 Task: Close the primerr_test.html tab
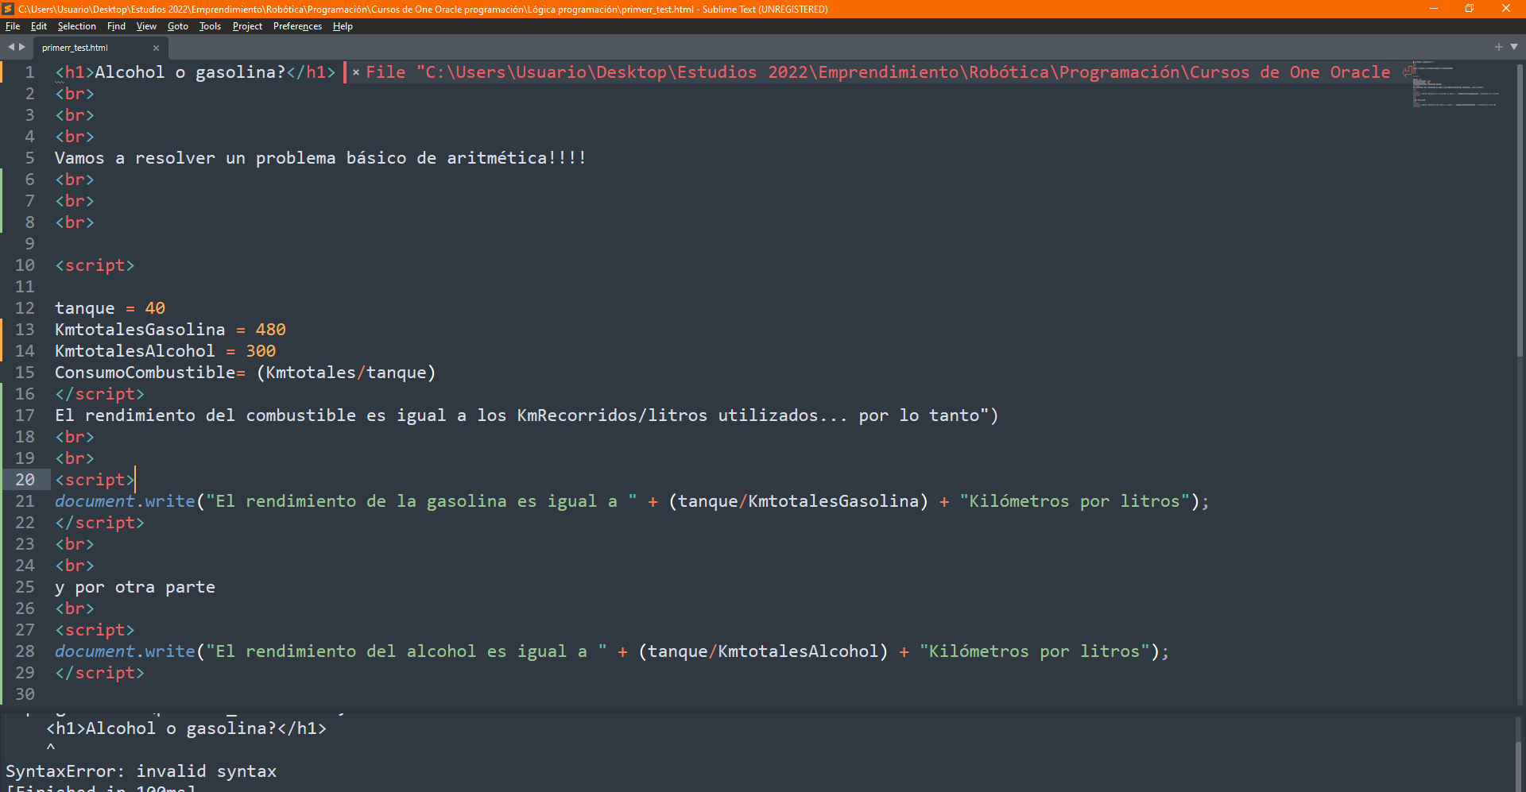pos(156,48)
